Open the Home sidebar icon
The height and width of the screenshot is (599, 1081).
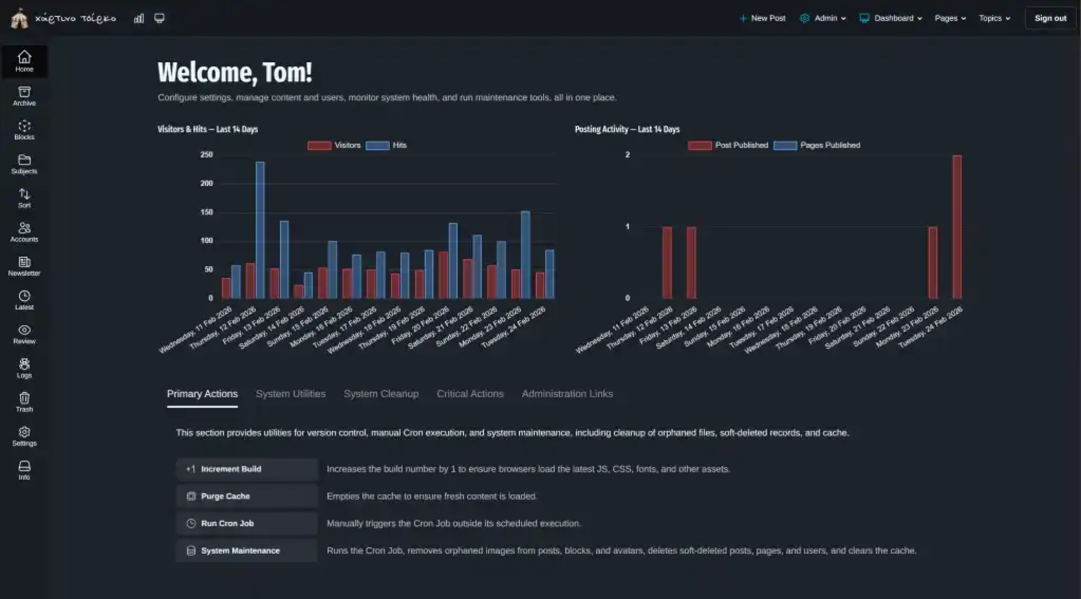click(x=24, y=61)
